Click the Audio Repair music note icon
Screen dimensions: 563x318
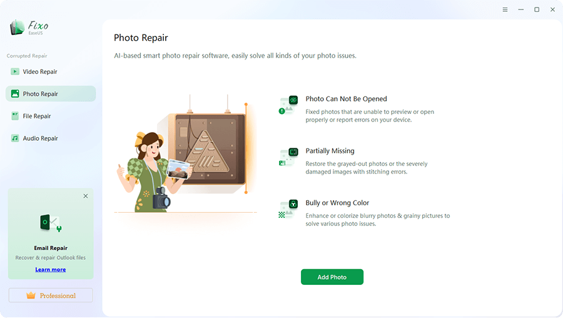(x=15, y=138)
